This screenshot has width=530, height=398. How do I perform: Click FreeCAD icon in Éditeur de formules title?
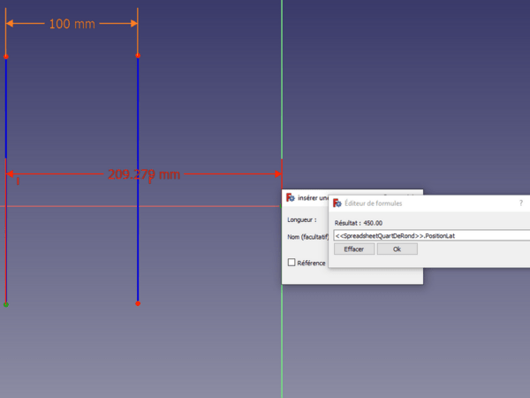[337, 203]
